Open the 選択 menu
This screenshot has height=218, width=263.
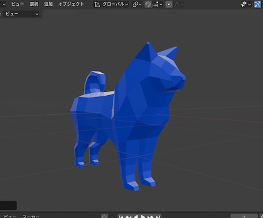(34, 4)
